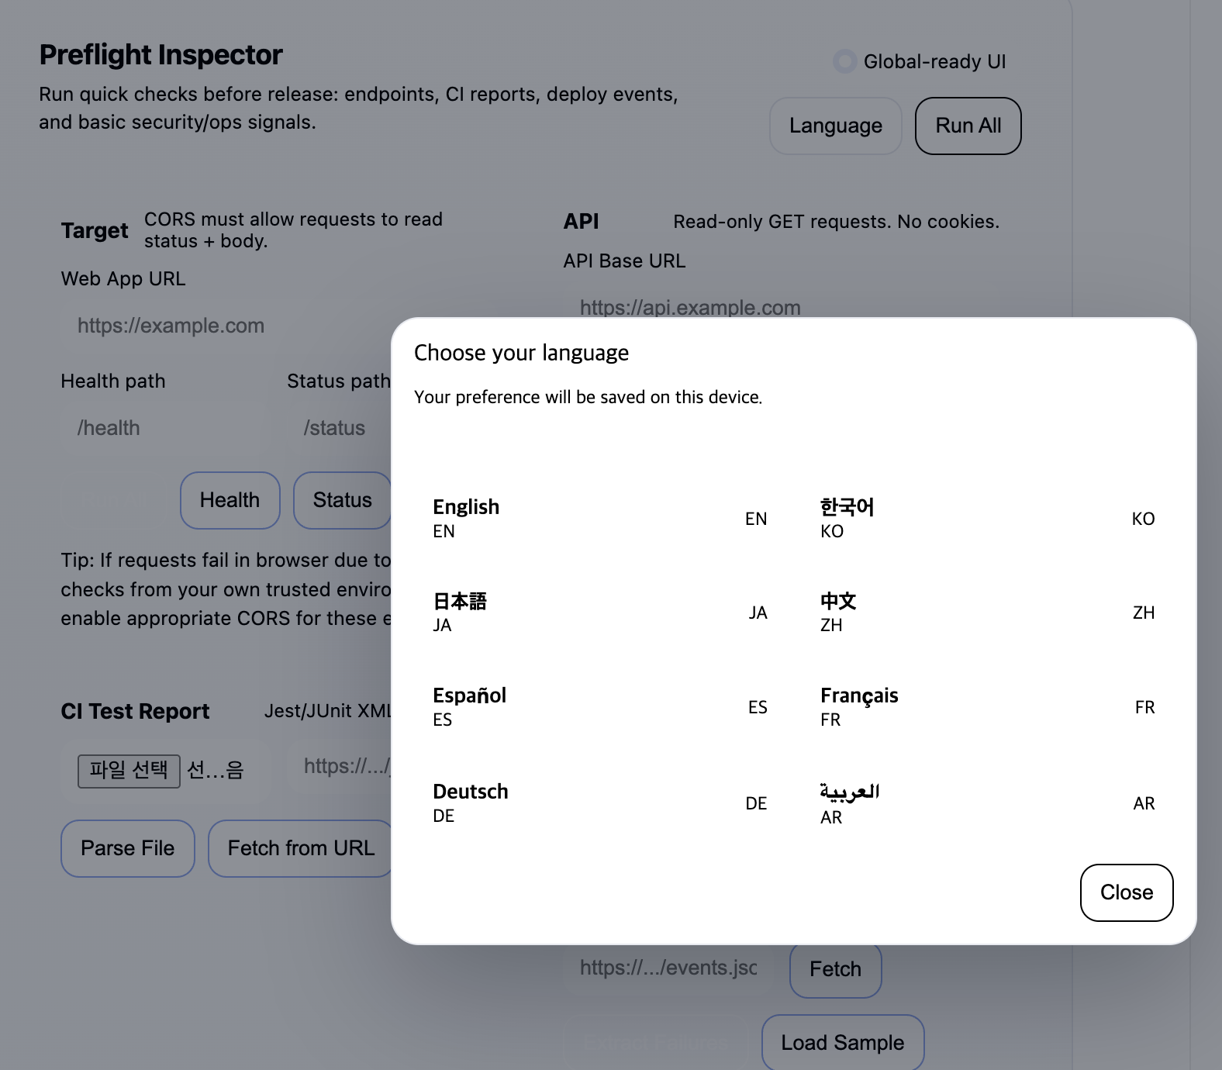Close the language dialog
Image resolution: width=1222 pixels, height=1070 pixels.
click(x=1127, y=892)
